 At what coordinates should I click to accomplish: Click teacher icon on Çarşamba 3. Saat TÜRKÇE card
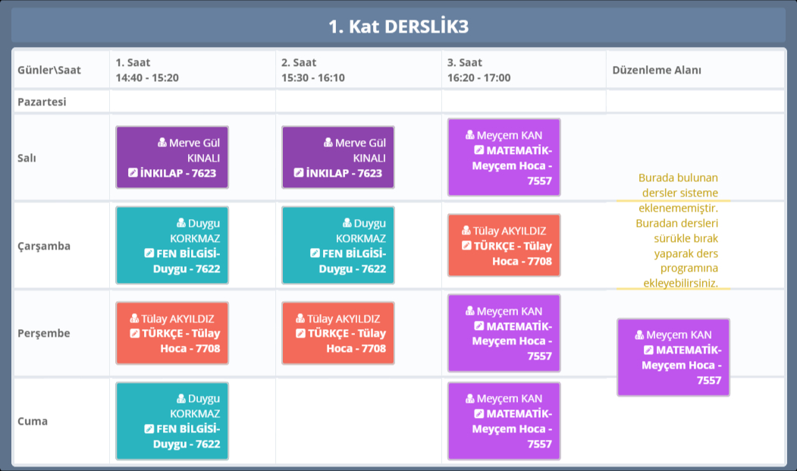[x=466, y=231]
